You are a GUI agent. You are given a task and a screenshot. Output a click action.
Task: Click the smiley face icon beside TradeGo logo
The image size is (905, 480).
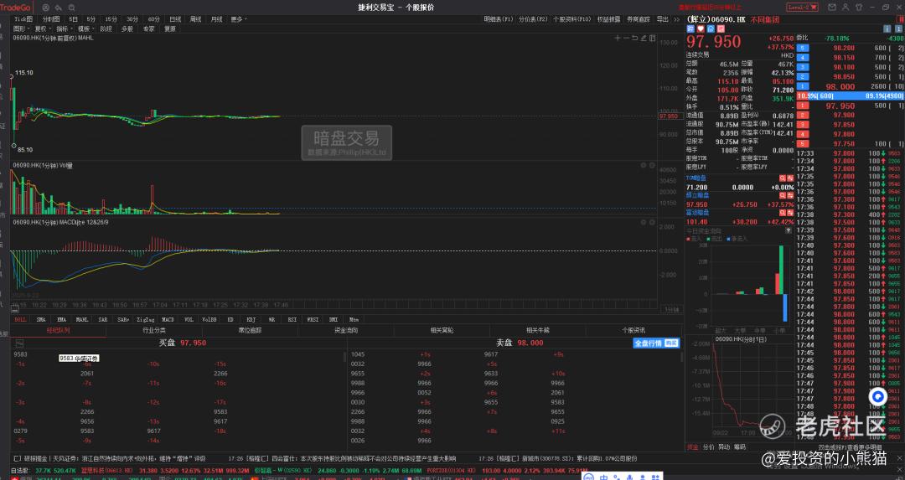45,8
